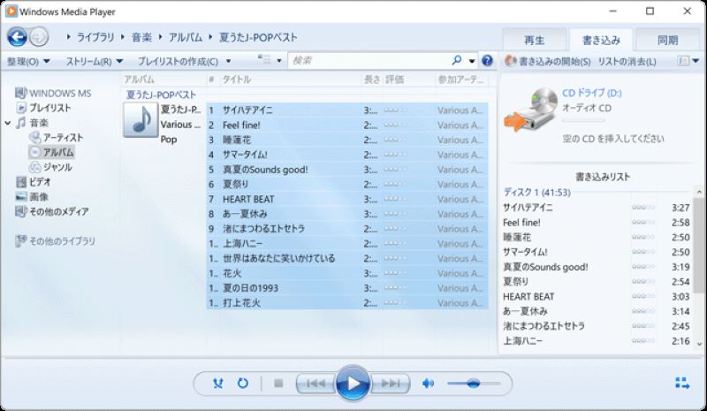
Task: Open the 整理(O) dropdown menu
Action: (28, 61)
